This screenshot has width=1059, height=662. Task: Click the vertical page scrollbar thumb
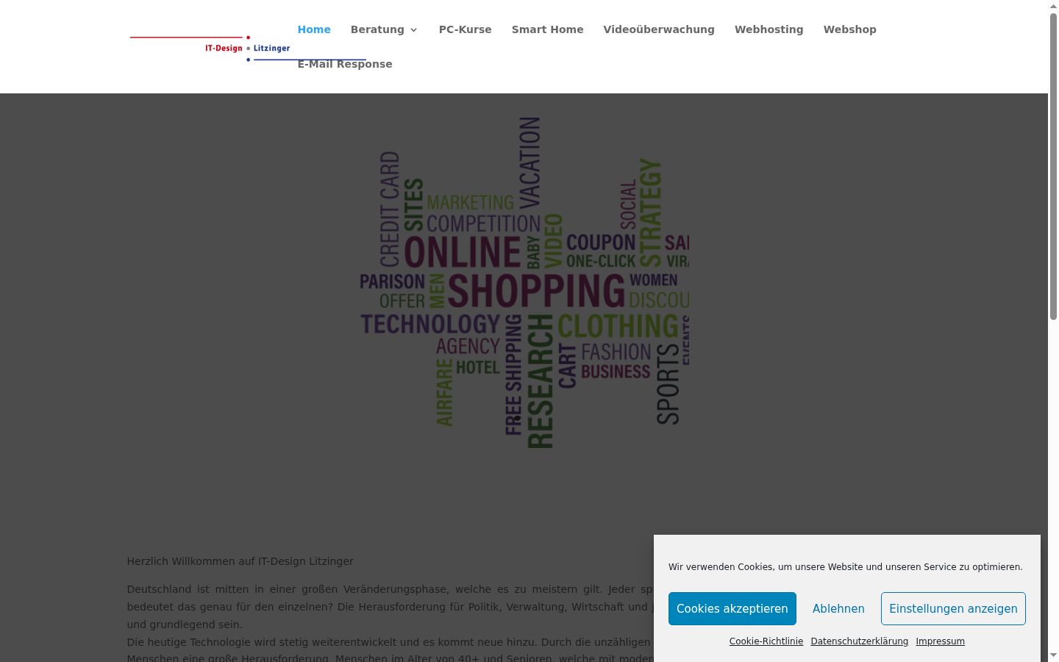coord(1053,165)
